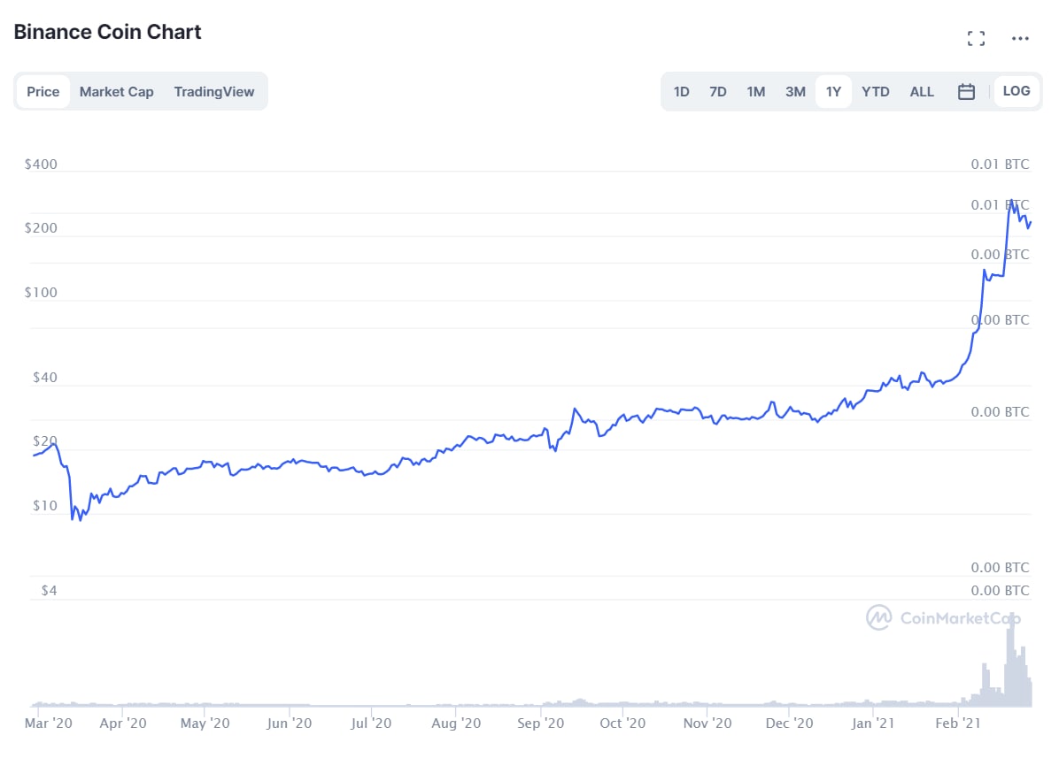Viewport: 1059px width, 758px height.
Task: Click the $200 price axis label
Action: (42, 228)
